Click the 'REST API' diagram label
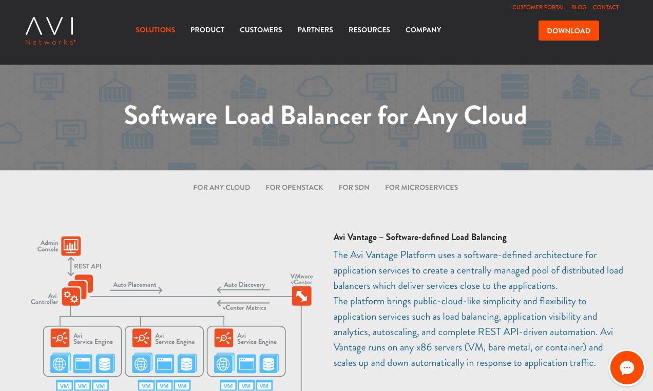Image resolution: width=653 pixels, height=391 pixels. [x=88, y=266]
